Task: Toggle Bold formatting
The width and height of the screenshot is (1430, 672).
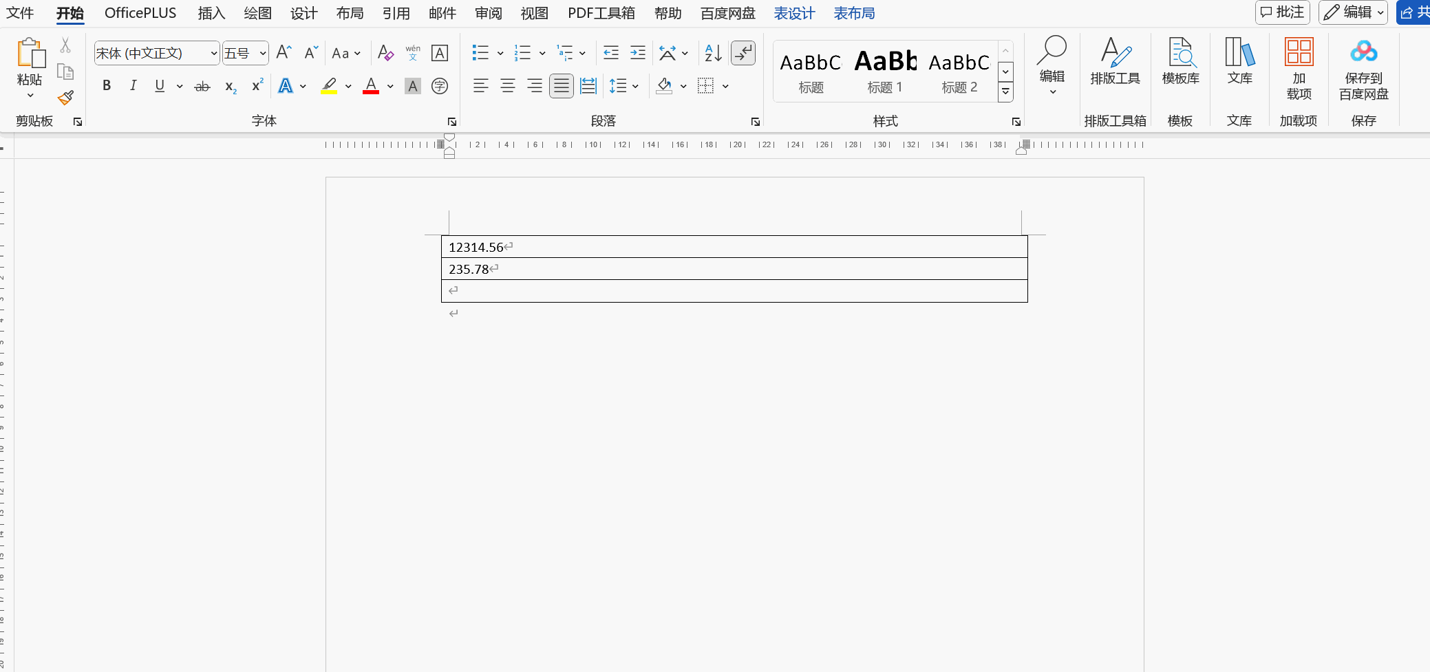Action: tap(107, 86)
